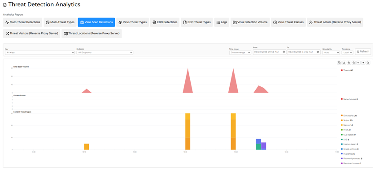
Task: Zoom out using the chart magnifier-minus icon
Action: pyautogui.click(x=353, y=63)
